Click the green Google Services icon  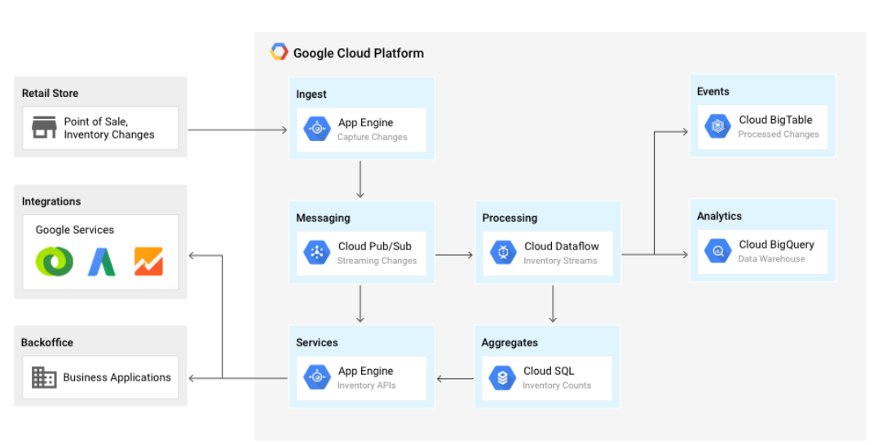pyautogui.click(x=55, y=262)
